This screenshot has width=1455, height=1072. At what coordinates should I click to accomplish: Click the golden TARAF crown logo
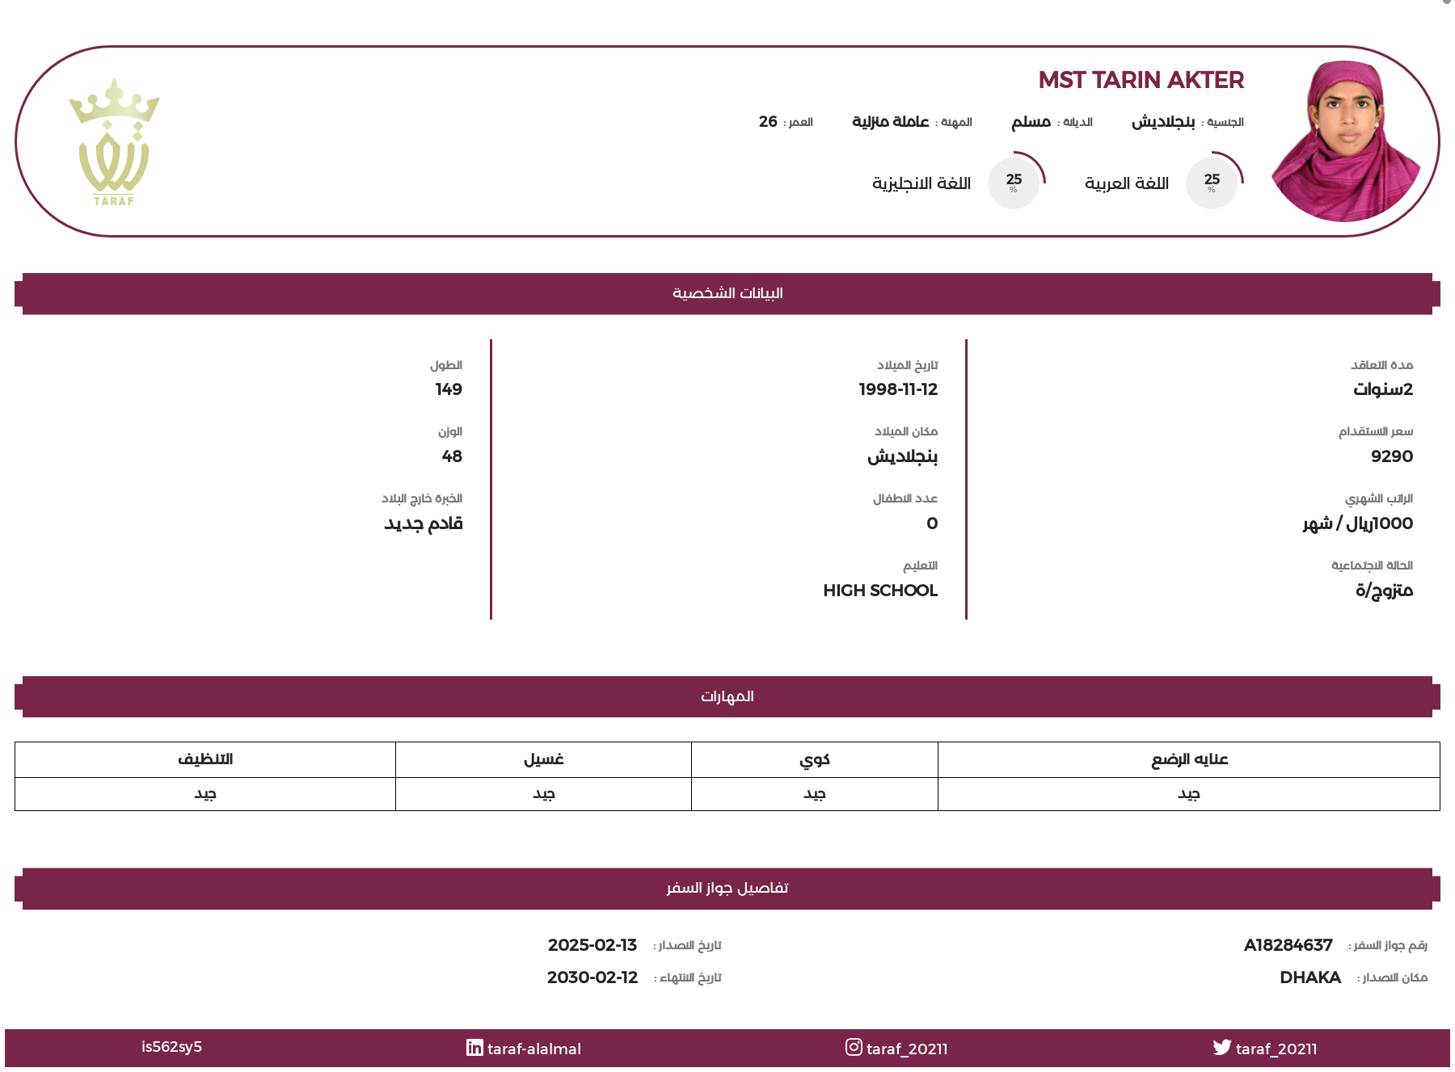pos(114,142)
